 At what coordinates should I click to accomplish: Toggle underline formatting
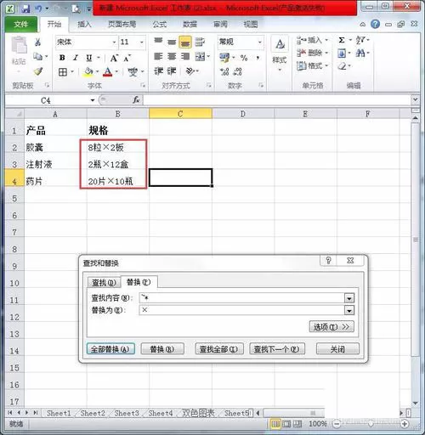click(89, 58)
